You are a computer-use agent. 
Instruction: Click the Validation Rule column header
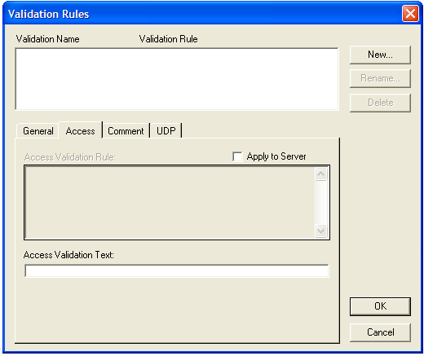click(168, 39)
